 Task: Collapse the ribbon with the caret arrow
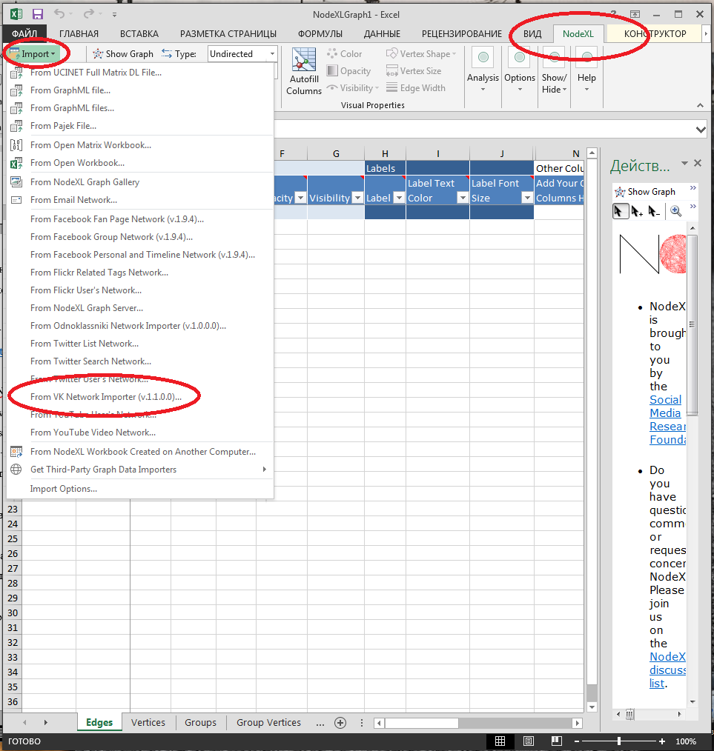700,105
